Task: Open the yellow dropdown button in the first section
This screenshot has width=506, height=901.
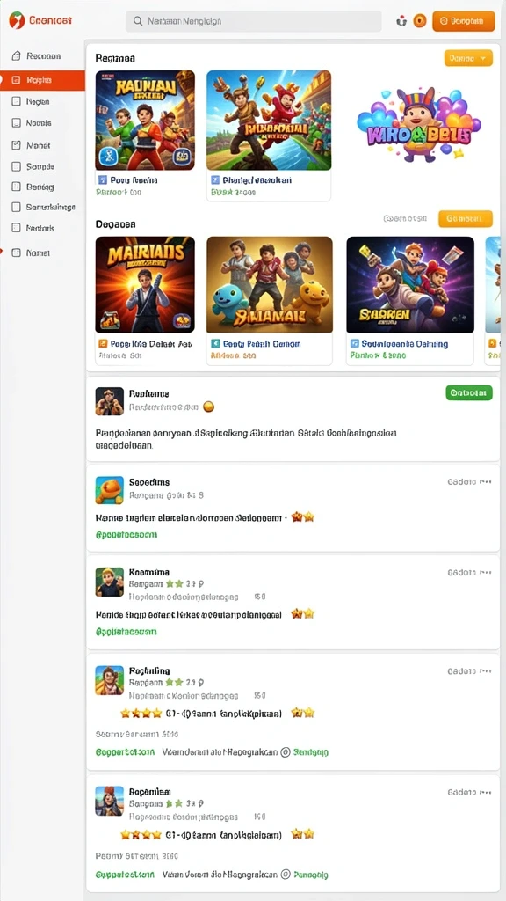Action: tap(468, 58)
